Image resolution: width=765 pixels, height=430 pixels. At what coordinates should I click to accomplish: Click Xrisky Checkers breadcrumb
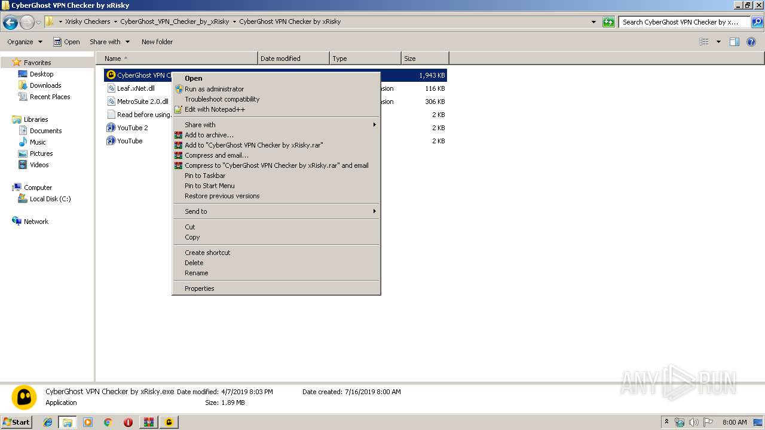coord(87,21)
